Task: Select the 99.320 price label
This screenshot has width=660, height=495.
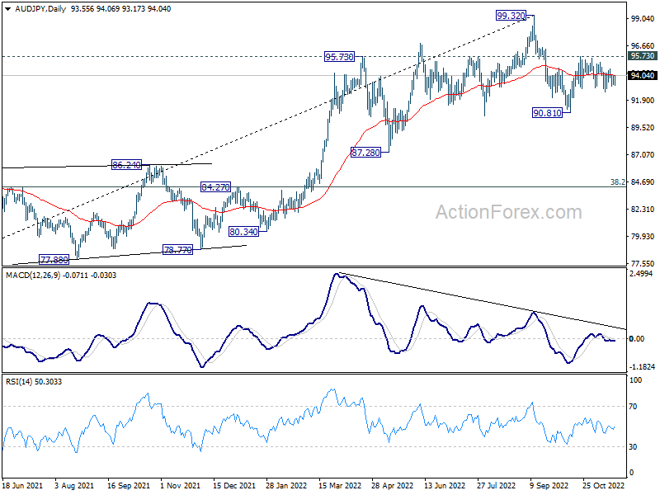Action: [x=511, y=16]
